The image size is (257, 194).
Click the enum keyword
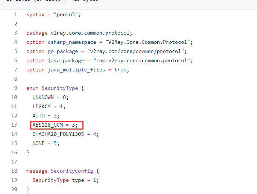(x=32, y=88)
